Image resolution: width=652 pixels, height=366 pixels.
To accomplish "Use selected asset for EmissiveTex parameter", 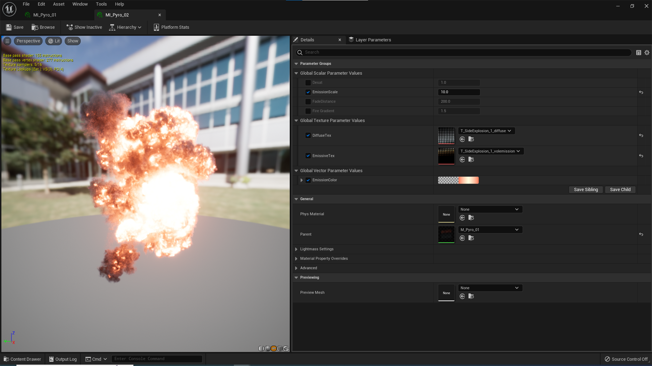I will click(462, 160).
